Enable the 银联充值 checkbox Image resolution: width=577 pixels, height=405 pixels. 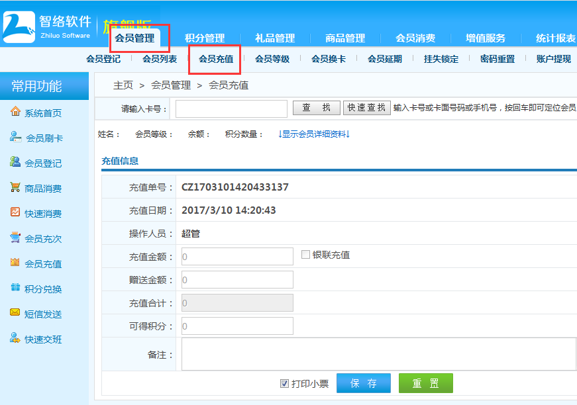[305, 255]
